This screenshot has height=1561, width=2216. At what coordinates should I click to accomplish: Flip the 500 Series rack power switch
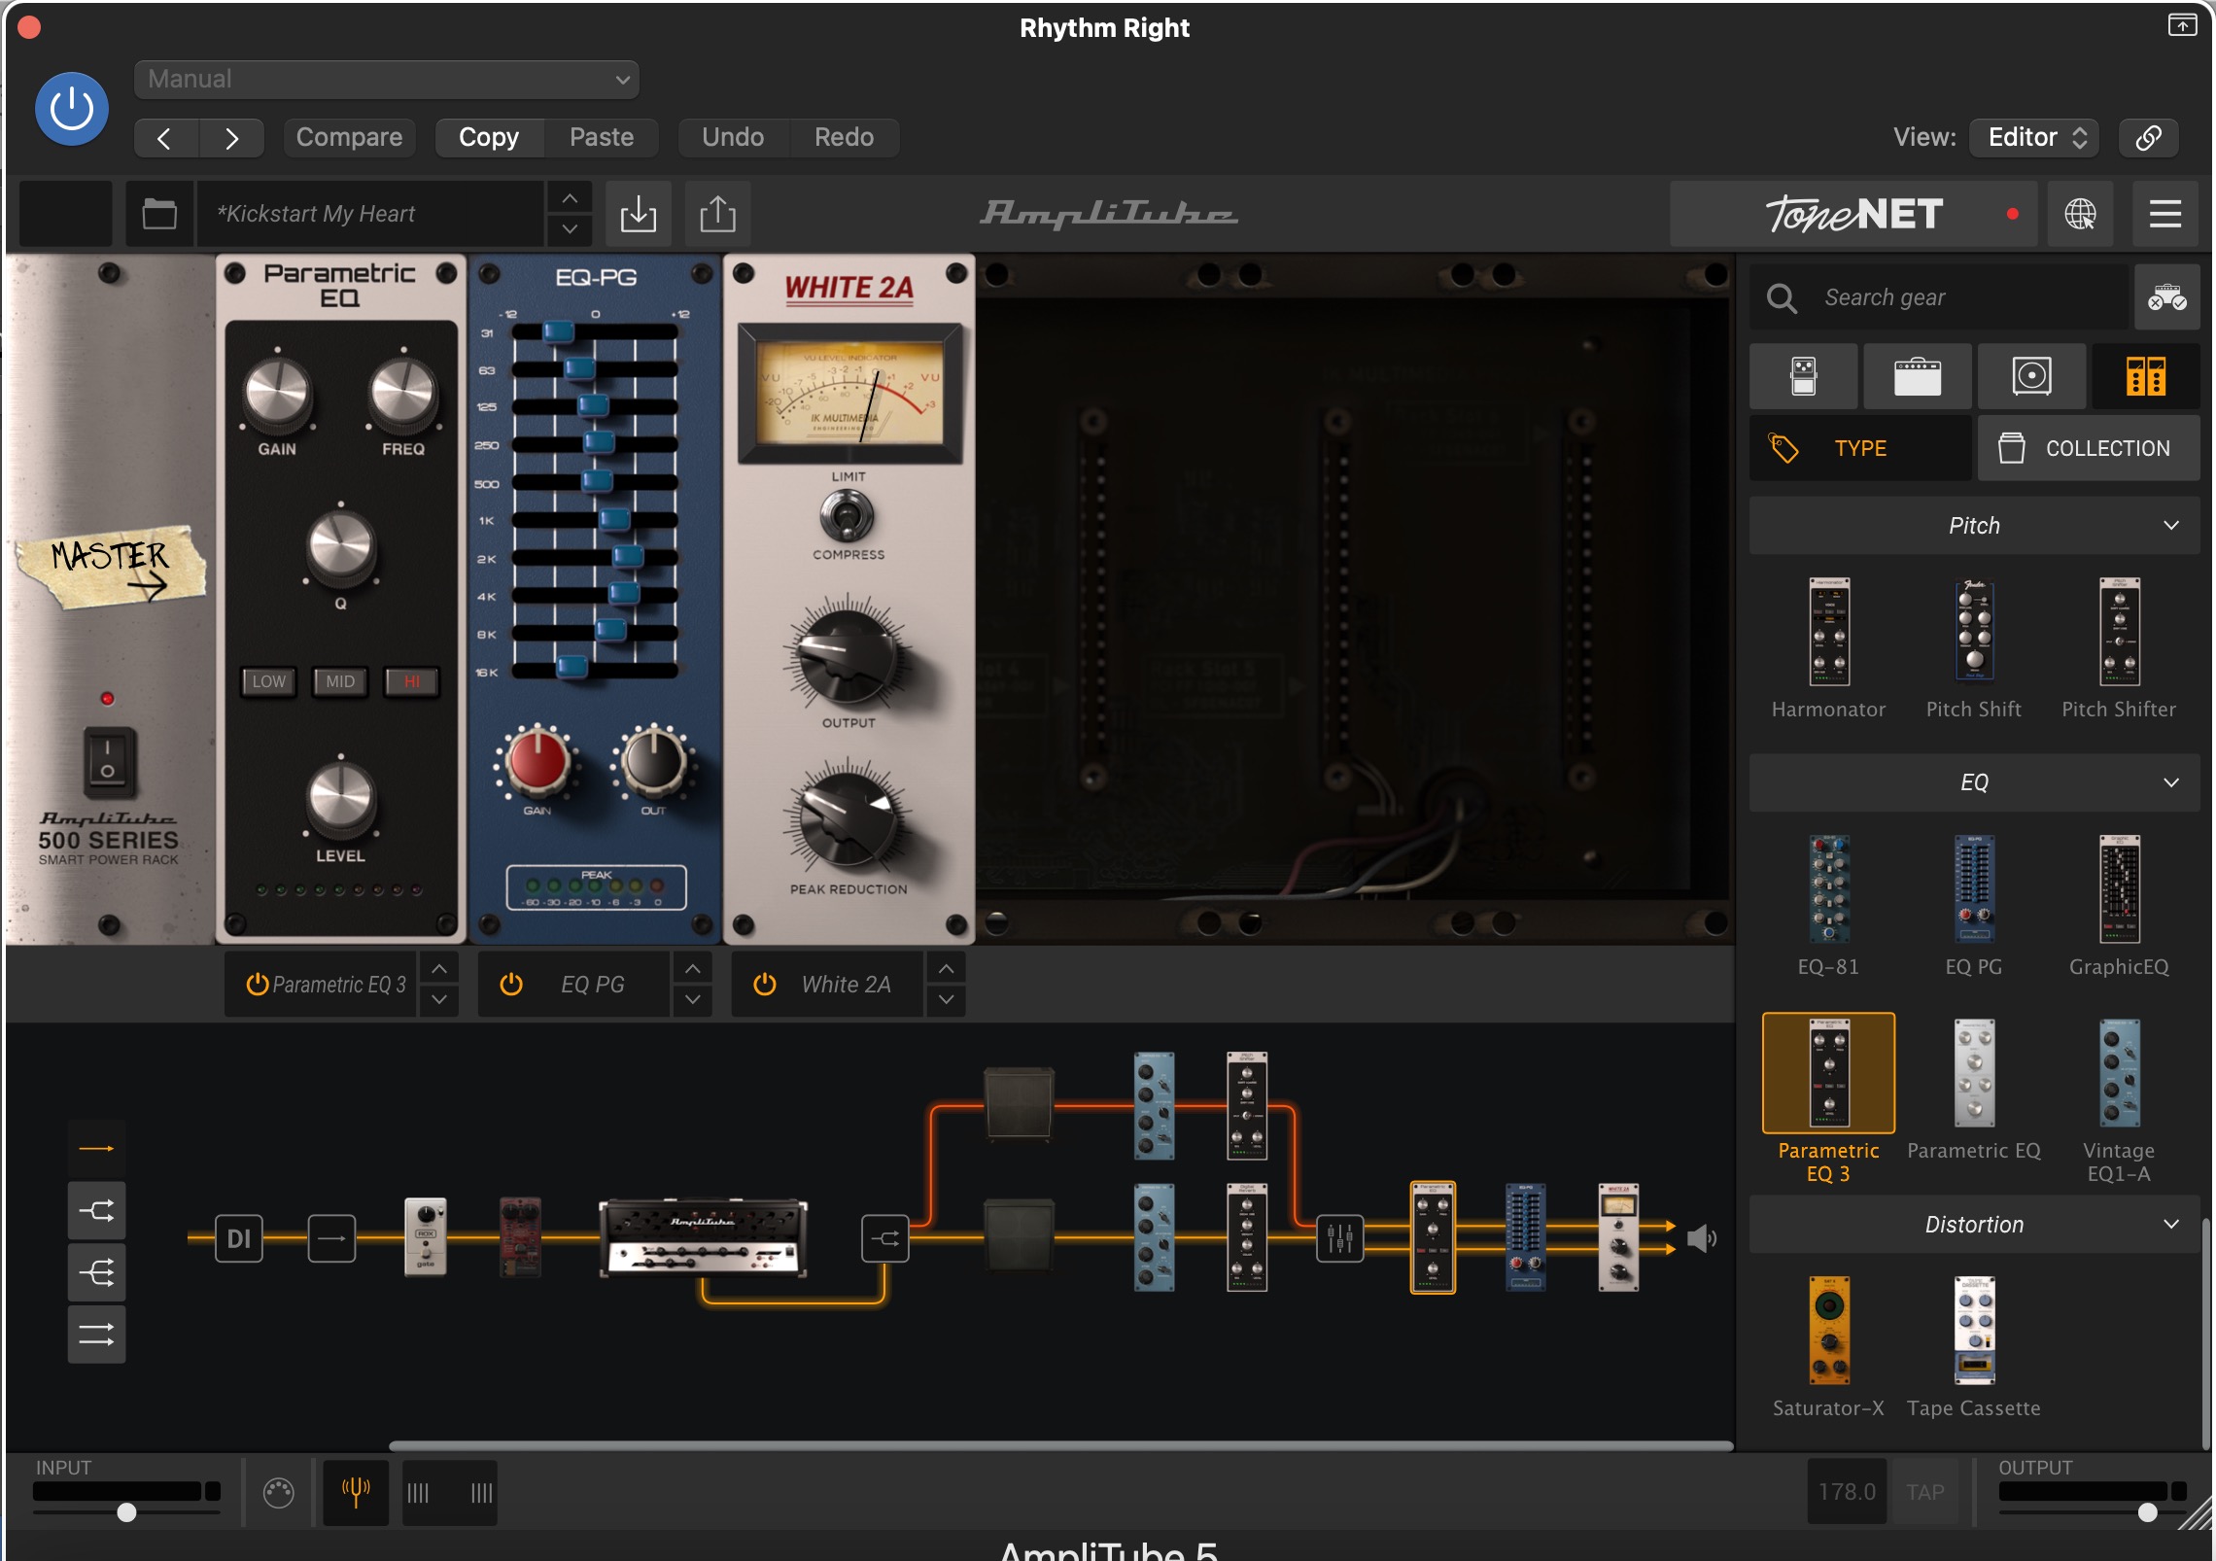108,761
